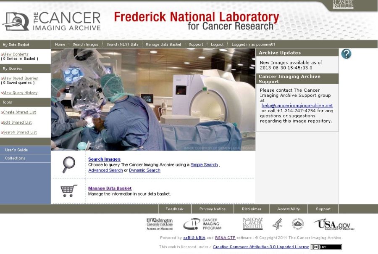Image resolution: width=378 pixels, height=254 pixels.
Task: Open the Dynamic Search link
Action: click(144, 170)
